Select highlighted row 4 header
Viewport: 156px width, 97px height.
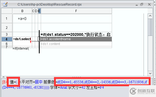[6, 39]
